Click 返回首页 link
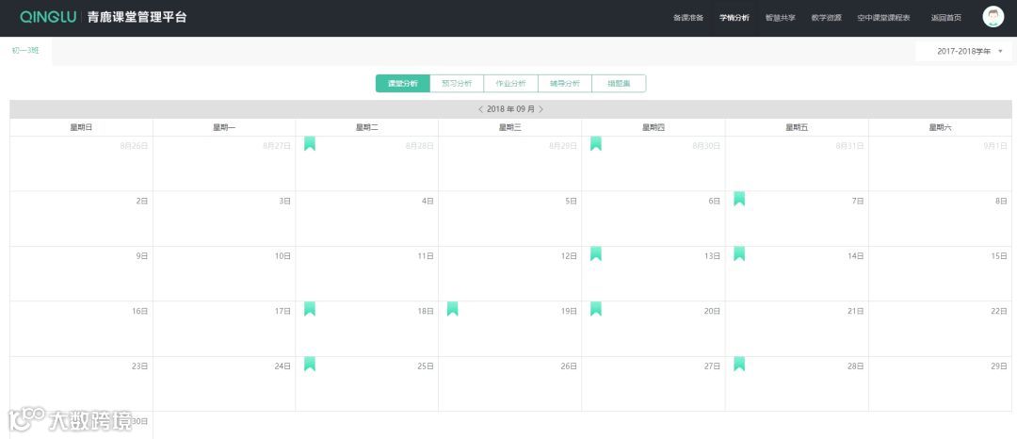This screenshot has height=439, width=1017. coord(945,18)
